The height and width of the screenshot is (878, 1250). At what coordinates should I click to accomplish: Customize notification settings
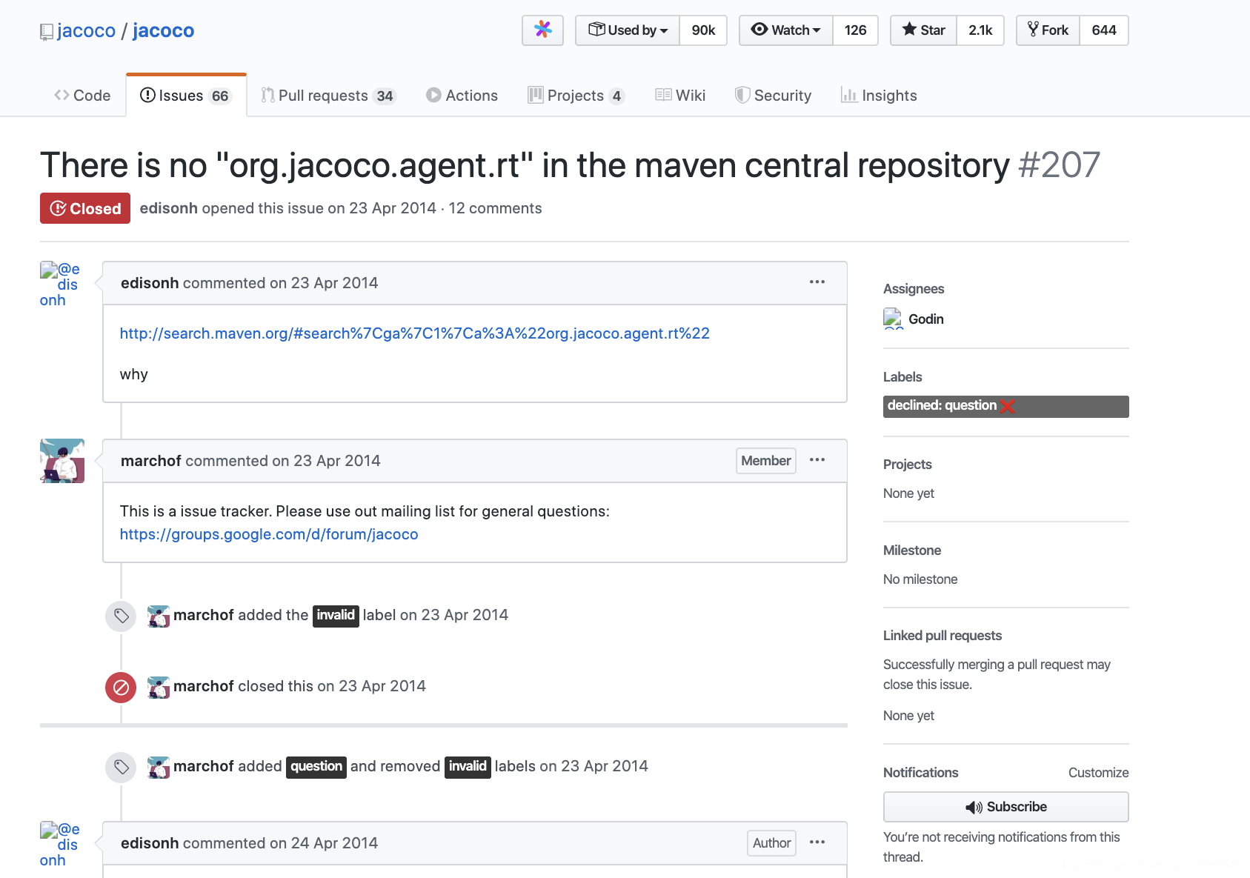click(1098, 772)
